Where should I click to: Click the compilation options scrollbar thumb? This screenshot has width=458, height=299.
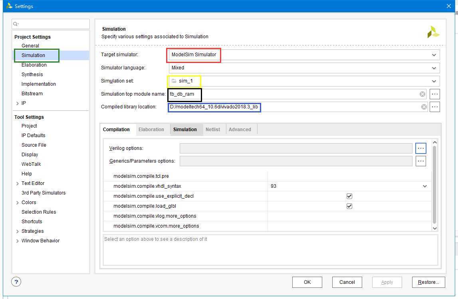(x=434, y=184)
